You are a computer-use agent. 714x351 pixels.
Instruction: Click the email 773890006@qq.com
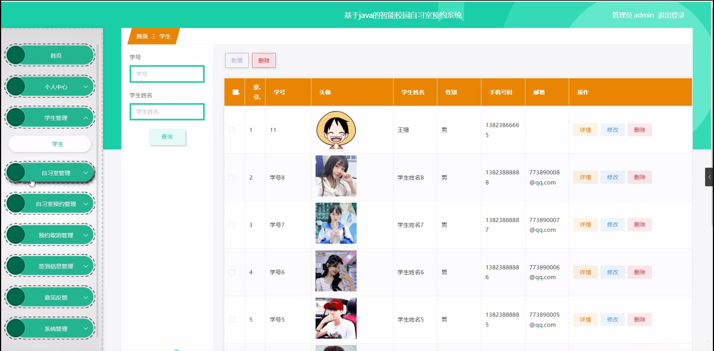(544, 272)
